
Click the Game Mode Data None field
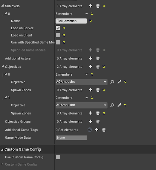click(71, 138)
